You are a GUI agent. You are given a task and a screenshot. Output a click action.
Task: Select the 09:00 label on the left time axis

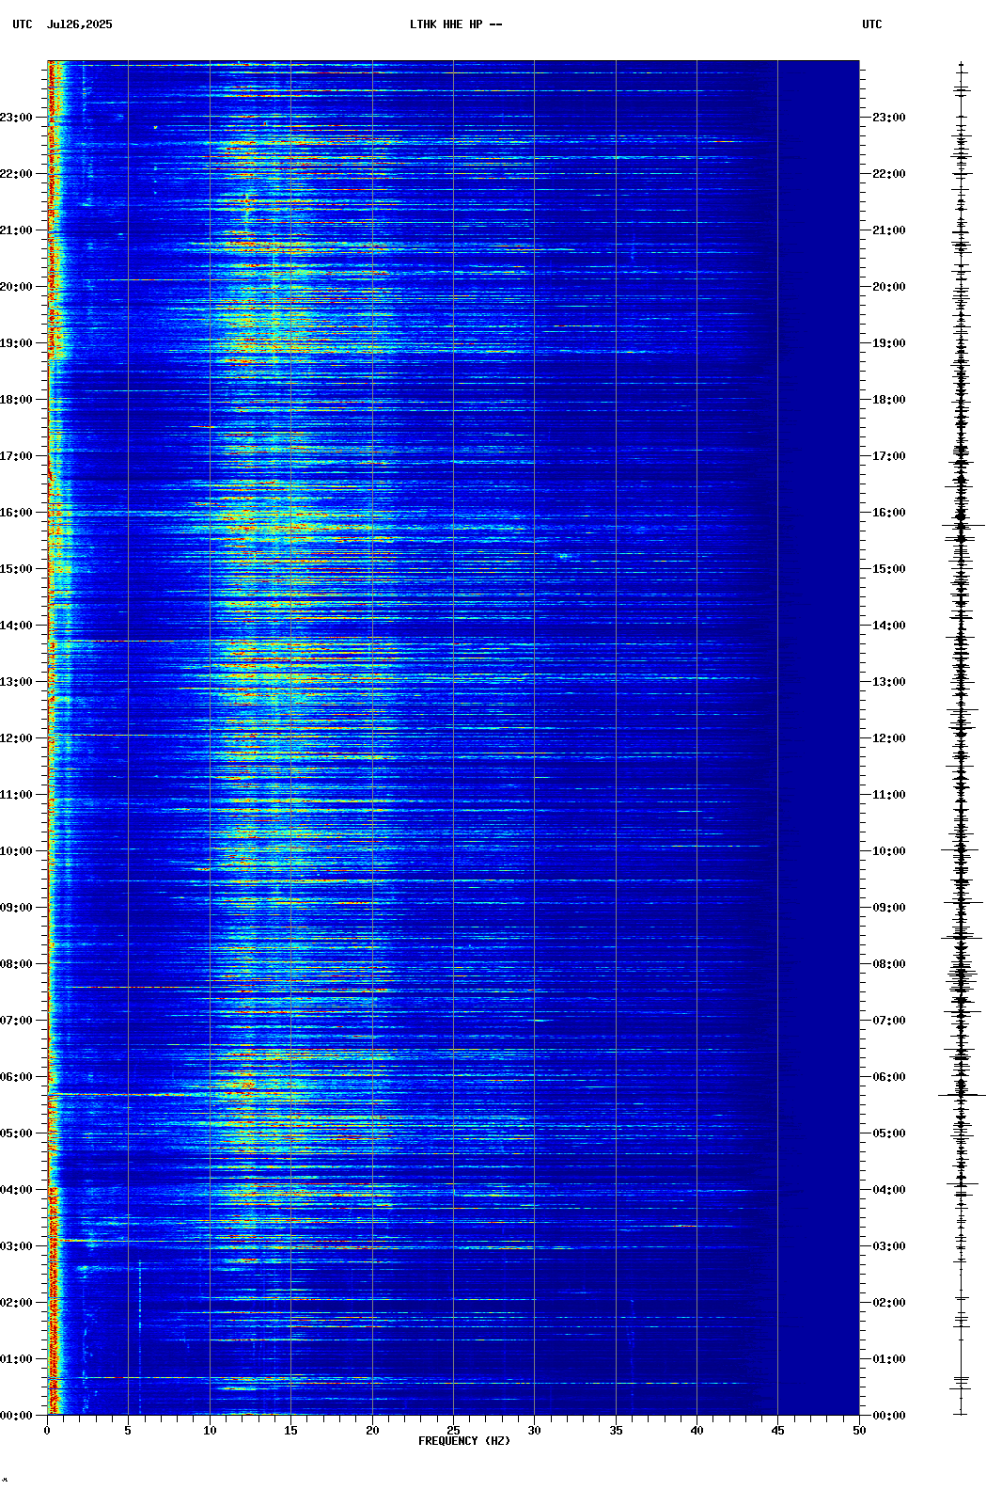pyautogui.click(x=16, y=908)
